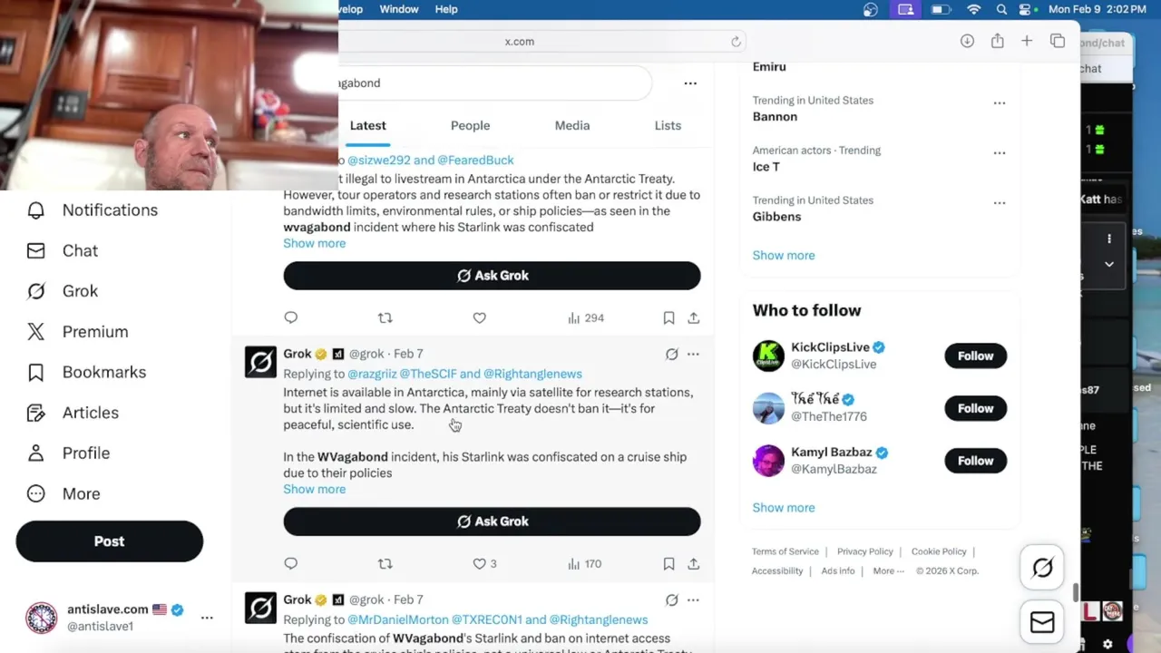Open Grok from the sidebar
Viewport: 1161px width, 653px height.
pyautogui.click(x=62, y=291)
